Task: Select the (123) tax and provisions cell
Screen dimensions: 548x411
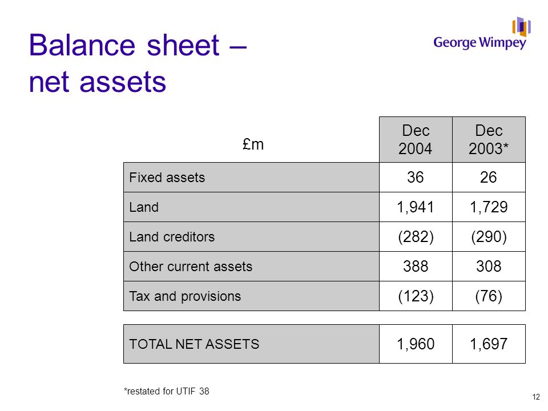Action: tap(416, 296)
